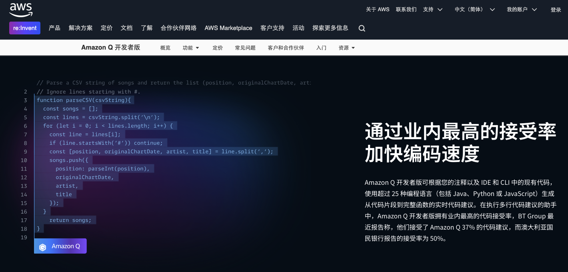Viewport: 568px width, 272px height.
Task: Expand the 中文（简体） language chevron
Action: tap(492, 10)
